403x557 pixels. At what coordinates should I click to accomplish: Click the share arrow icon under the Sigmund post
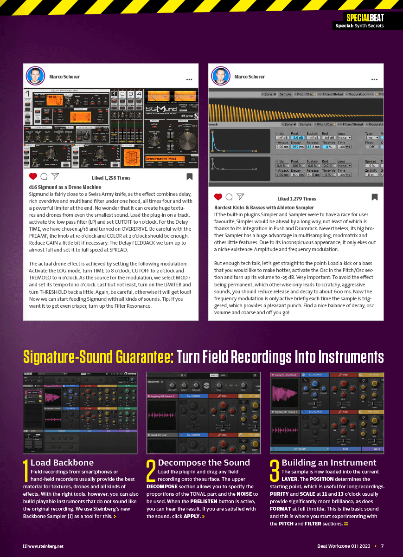pyautogui.click(x=55, y=176)
